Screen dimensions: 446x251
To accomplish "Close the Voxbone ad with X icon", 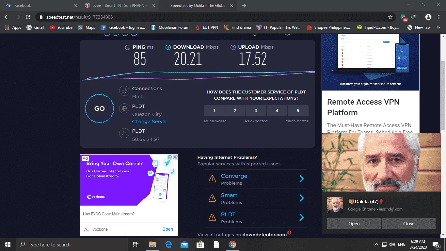I will click(x=175, y=157).
